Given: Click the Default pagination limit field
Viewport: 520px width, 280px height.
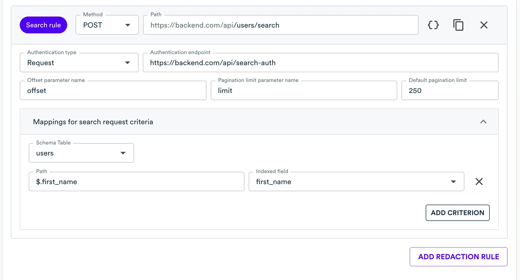Looking at the screenshot, I should click(x=450, y=91).
